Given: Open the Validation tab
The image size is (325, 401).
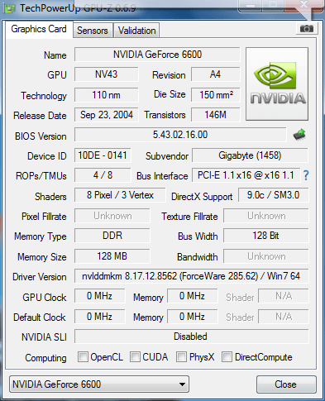Looking at the screenshot, I should (x=136, y=31).
